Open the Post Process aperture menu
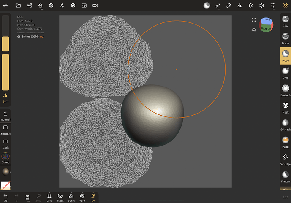Viewport: 291px width, 203px height. tap(73, 5)
